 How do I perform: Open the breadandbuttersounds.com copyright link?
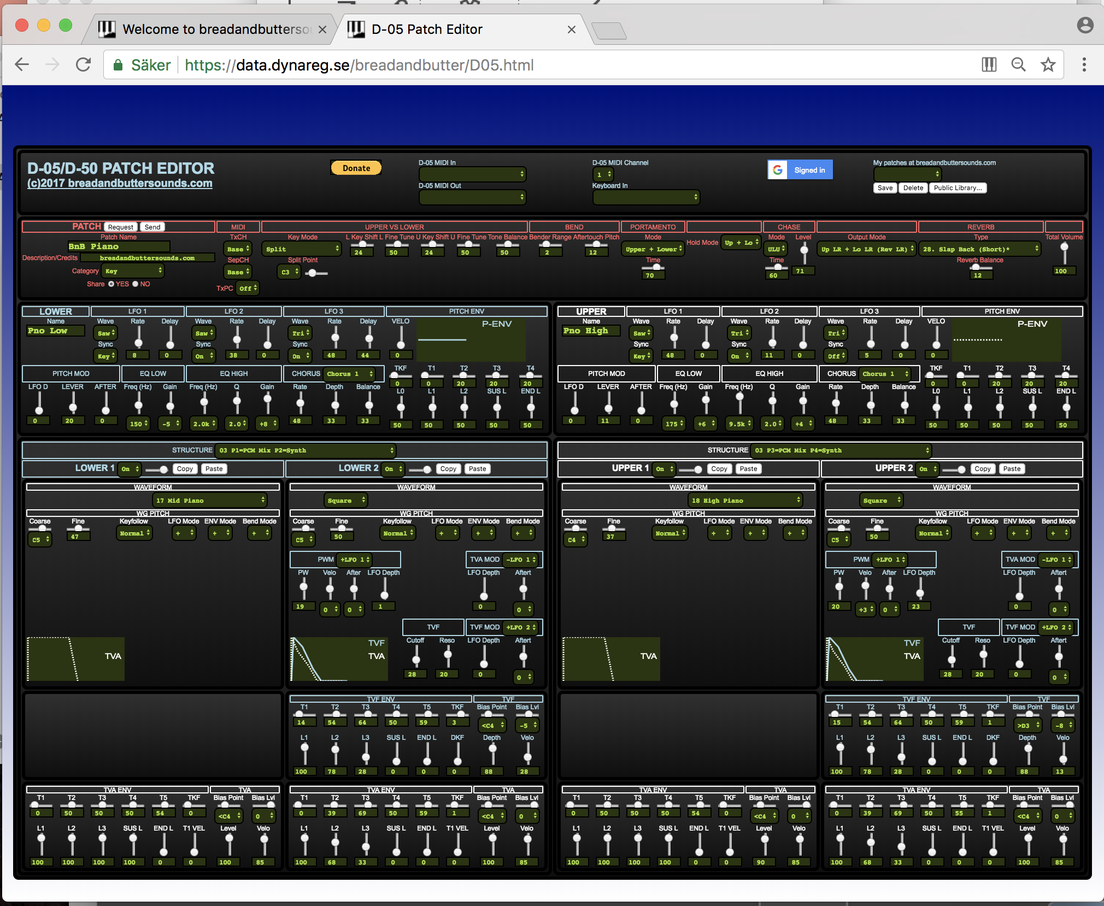click(120, 184)
